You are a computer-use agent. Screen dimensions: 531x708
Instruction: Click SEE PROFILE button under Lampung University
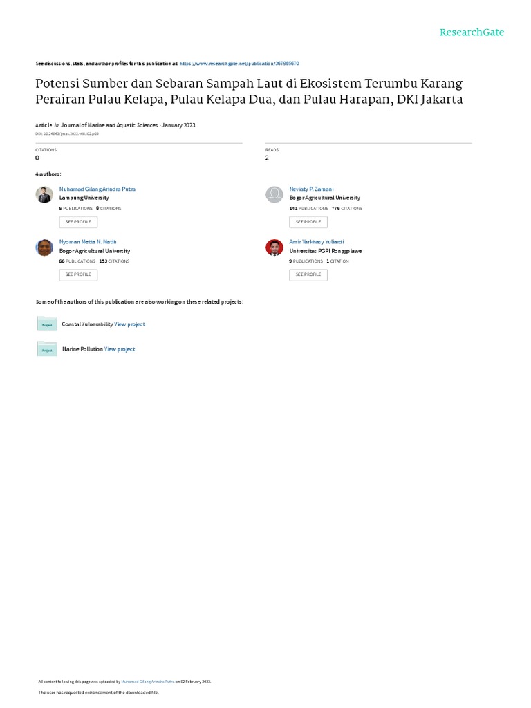(x=78, y=222)
